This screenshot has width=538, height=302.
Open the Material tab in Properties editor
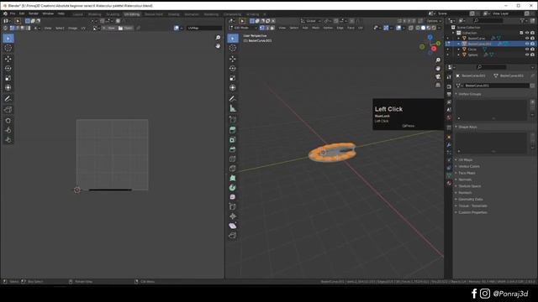pyautogui.click(x=449, y=183)
